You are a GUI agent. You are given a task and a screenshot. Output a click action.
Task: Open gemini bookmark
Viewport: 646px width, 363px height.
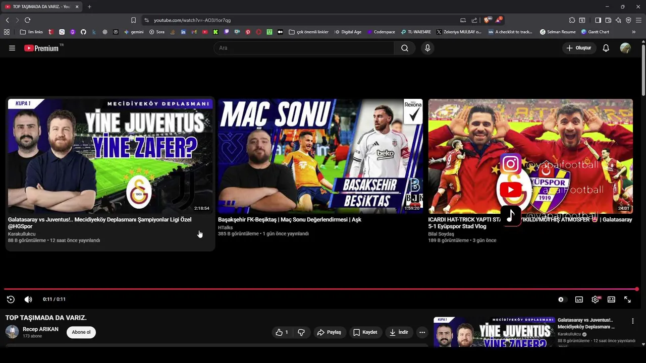pyautogui.click(x=134, y=32)
